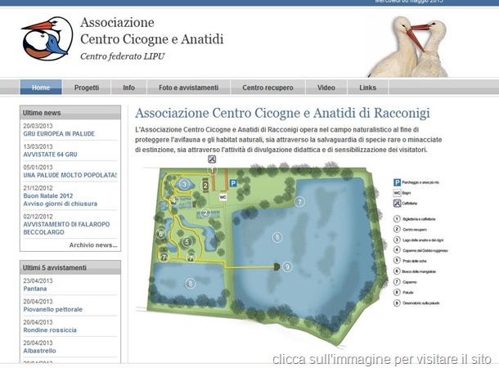Select map marker 3 on the duck lake
Viewport: 499px width, 368px height.
(184, 184)
